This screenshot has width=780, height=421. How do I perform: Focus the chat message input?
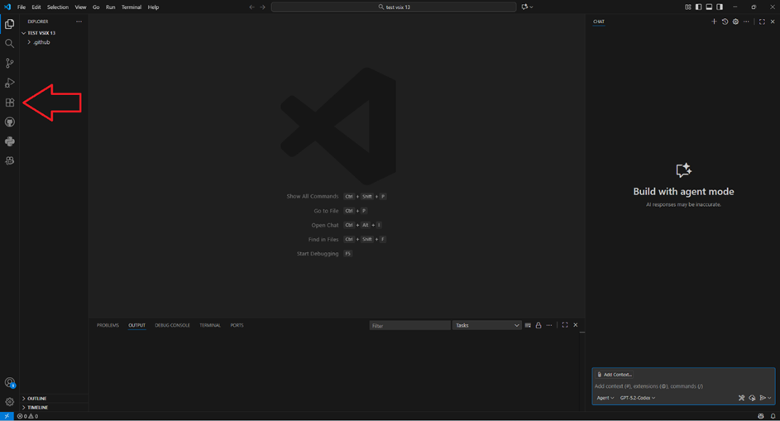pyautogui.click(x=683, y=386)
